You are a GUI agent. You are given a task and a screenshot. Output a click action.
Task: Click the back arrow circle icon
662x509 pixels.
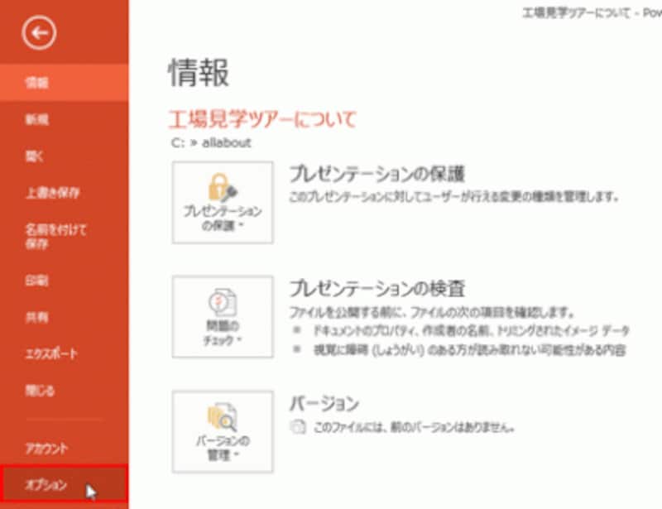39,33
